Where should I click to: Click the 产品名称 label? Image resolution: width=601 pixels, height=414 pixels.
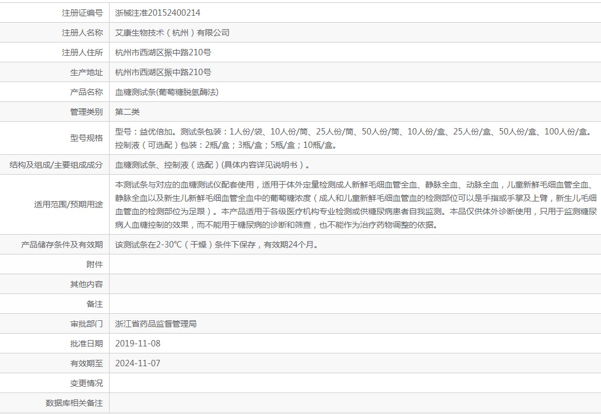coord(87,93)
